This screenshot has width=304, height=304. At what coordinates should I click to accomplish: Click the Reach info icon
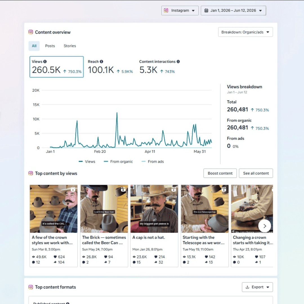[x=101, y=61]
